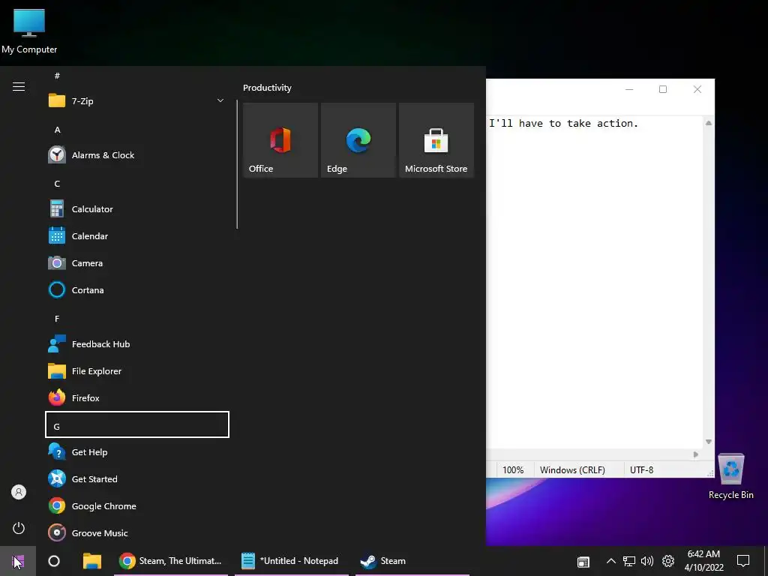Viewport: 768px width, 576px height.
Task: Click the Start button on the taskbar
Action: [x=18, y=561]
